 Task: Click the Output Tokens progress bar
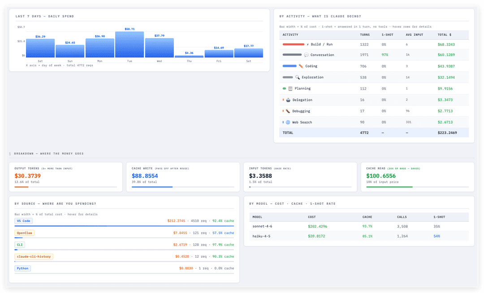65,187
